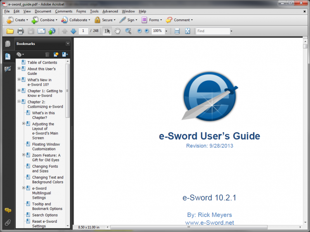Viewport: 310px width, 232px height.
Task: Zoom in with the plus button
Action: click(147, 31)
